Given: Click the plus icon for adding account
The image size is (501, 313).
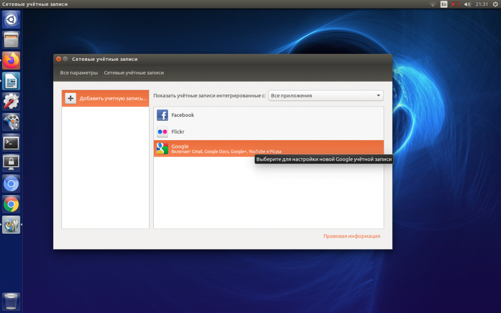Looking at the screenshot, I should tap(71, 98).
